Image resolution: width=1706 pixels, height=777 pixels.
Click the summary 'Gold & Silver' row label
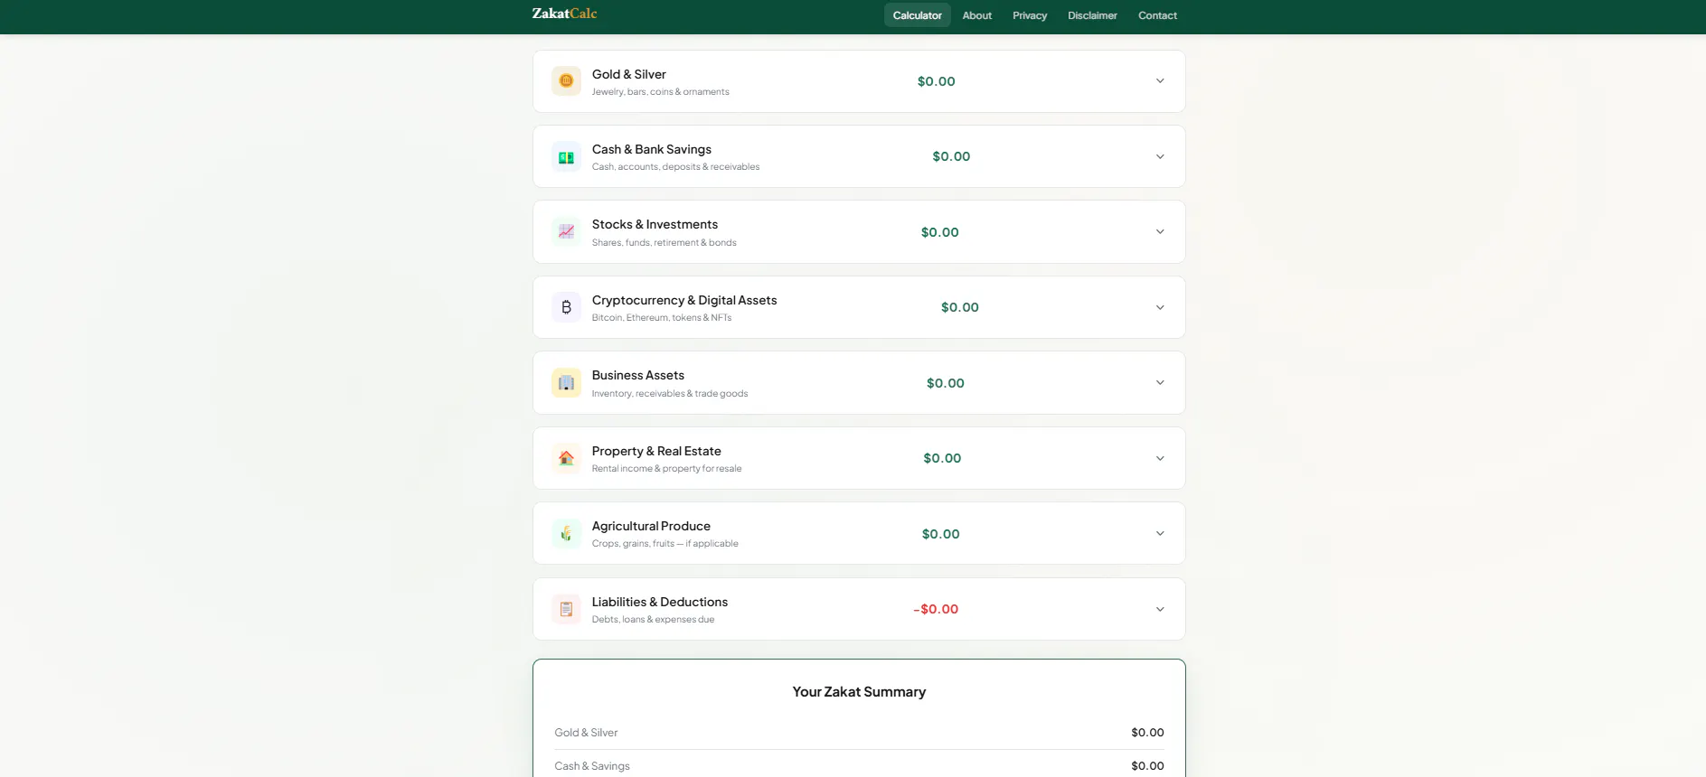point(586,733)
